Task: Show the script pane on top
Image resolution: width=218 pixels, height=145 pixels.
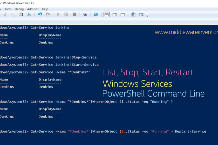Action: (x=107, y=15)
